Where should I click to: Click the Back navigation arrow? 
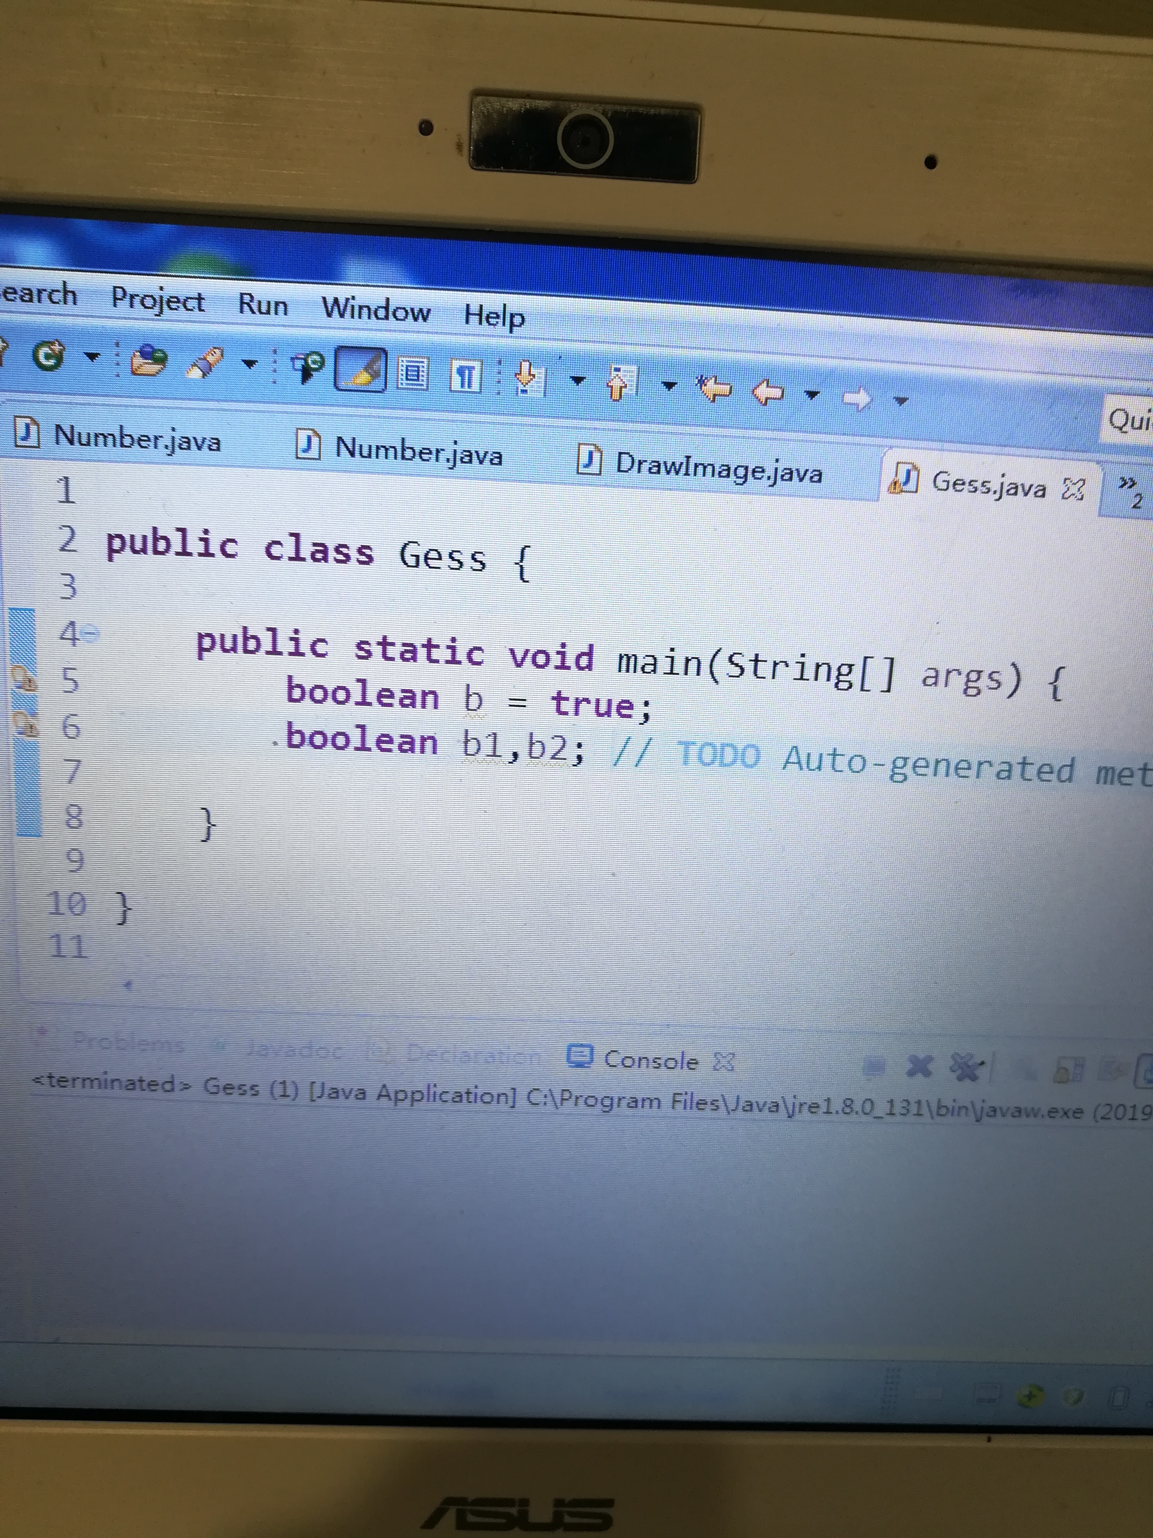pos(769,392)
